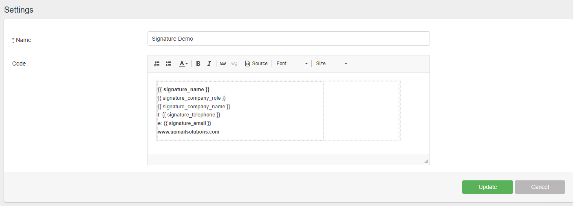This screenshot has height=206, width=573.
Task: Open the Size dropdown
Action: click(x=332, y=64)
